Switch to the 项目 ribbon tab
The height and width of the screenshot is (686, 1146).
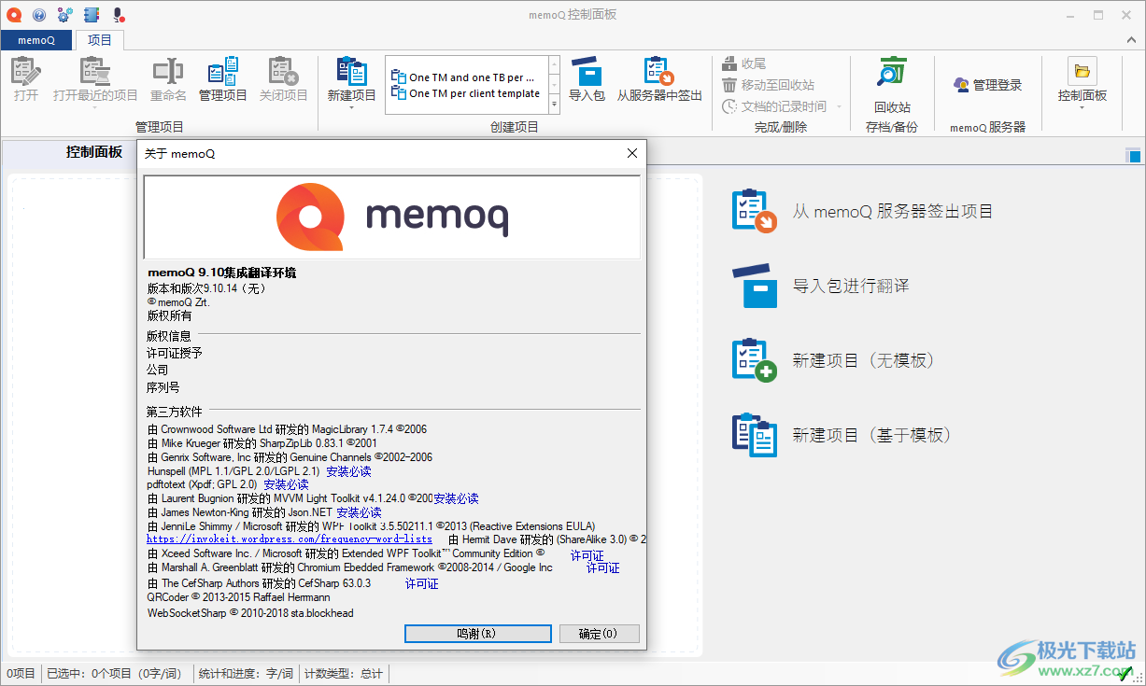tap(99, 40)
